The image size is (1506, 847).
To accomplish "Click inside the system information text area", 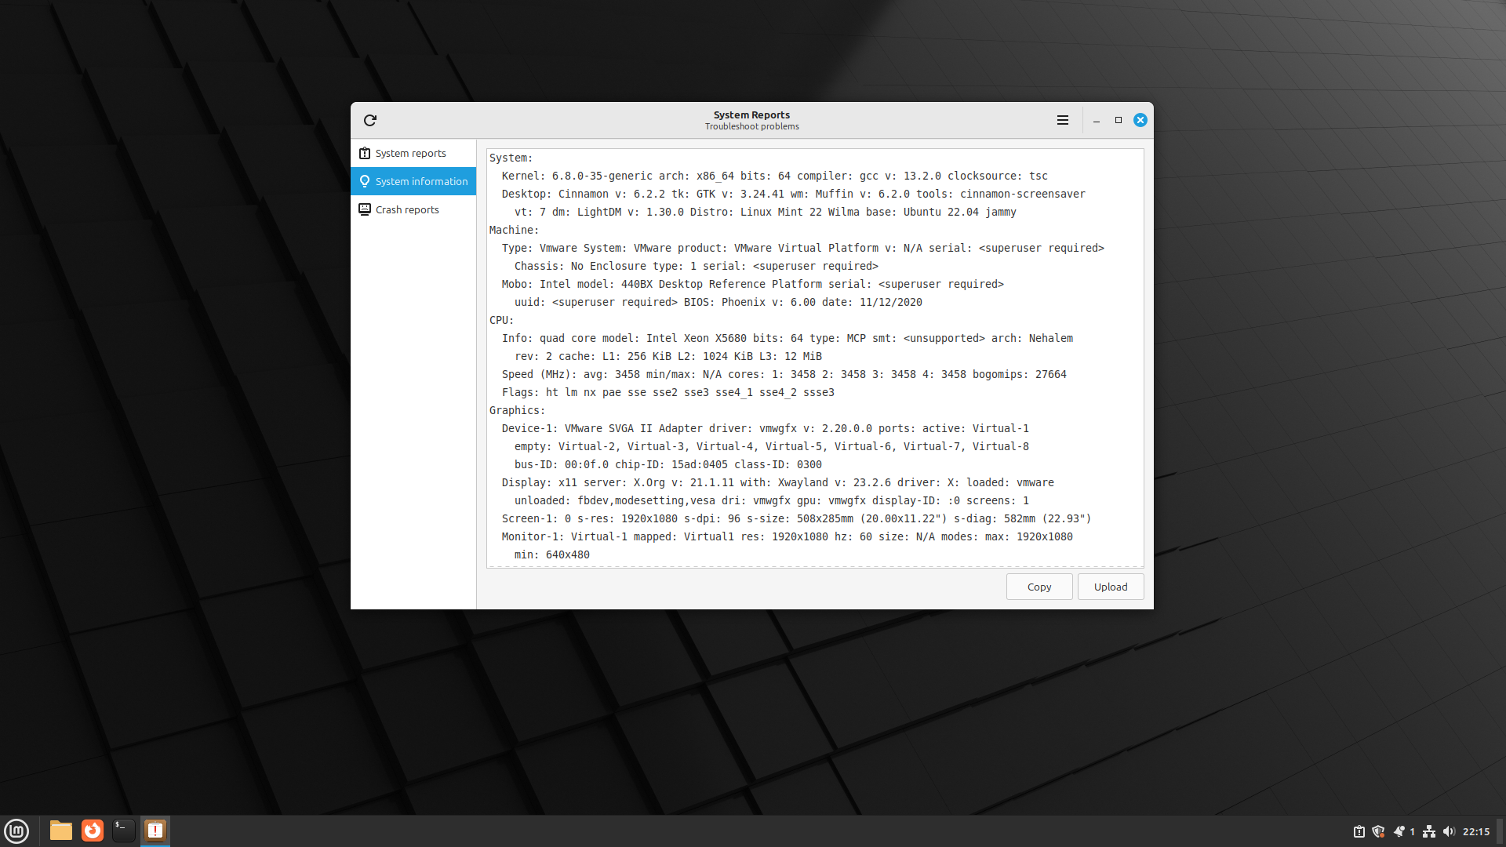I will point(814,358).
